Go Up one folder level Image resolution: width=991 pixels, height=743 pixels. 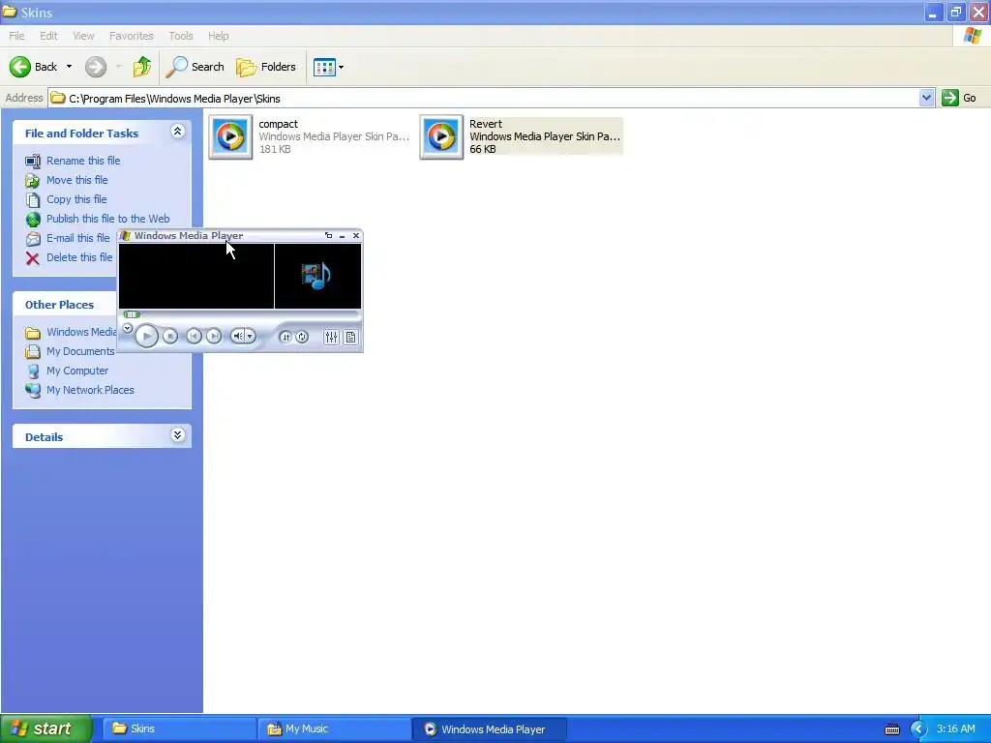[x=142, y=67]
